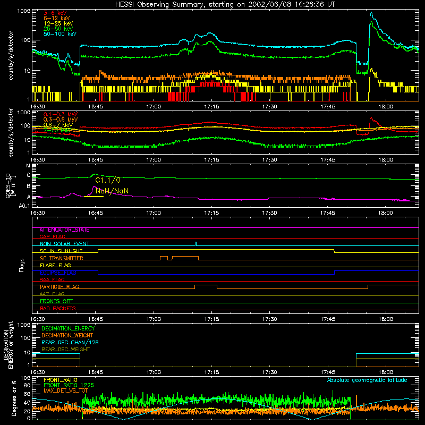Click the DECIMATION ENERGY or weight axis title
The image size is (425, 425).
coord(8,345)
